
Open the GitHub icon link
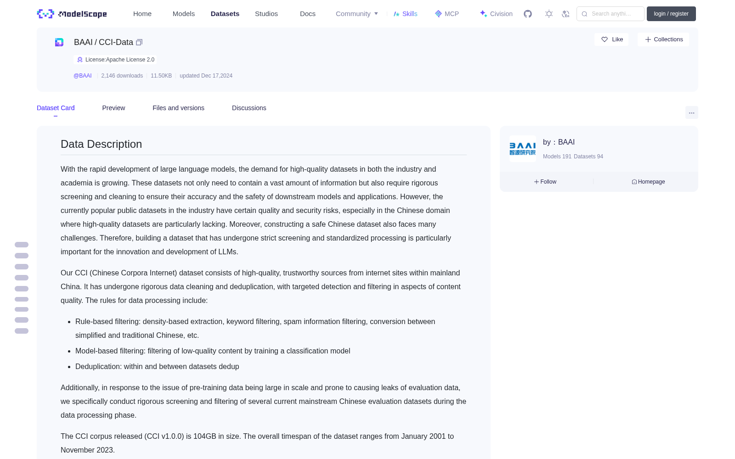click(528, 14)
